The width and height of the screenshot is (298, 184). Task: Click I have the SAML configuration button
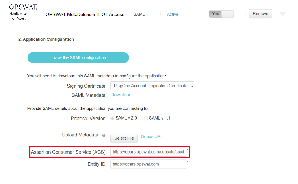pyautogui.click(x=78, y=57)
